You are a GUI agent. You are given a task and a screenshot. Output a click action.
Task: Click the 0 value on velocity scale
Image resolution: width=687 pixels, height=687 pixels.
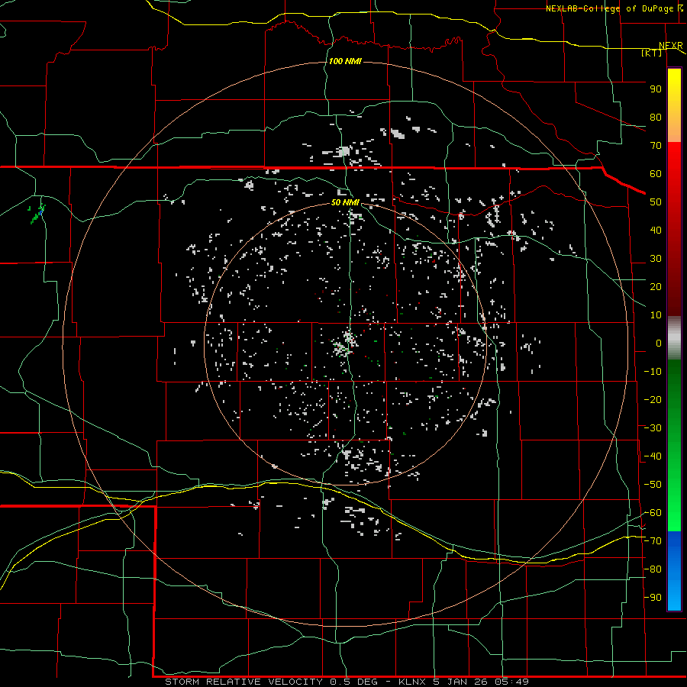pyautogui.click(x=659, y=343)
